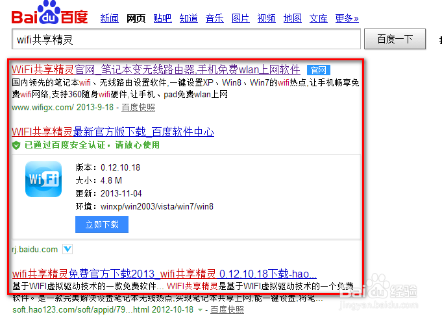Open the 百度软件中心 download result link

pyautogui.click(x=113, y=132)
